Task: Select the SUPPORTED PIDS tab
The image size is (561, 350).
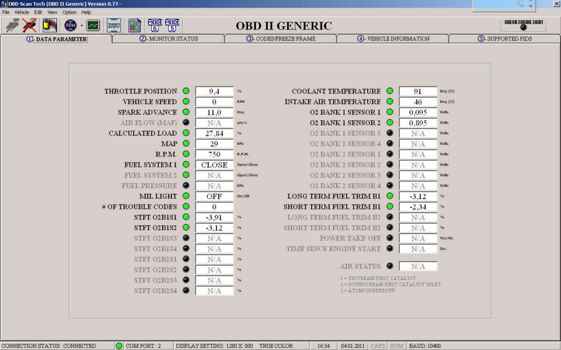Action: [x=505, y=39]
